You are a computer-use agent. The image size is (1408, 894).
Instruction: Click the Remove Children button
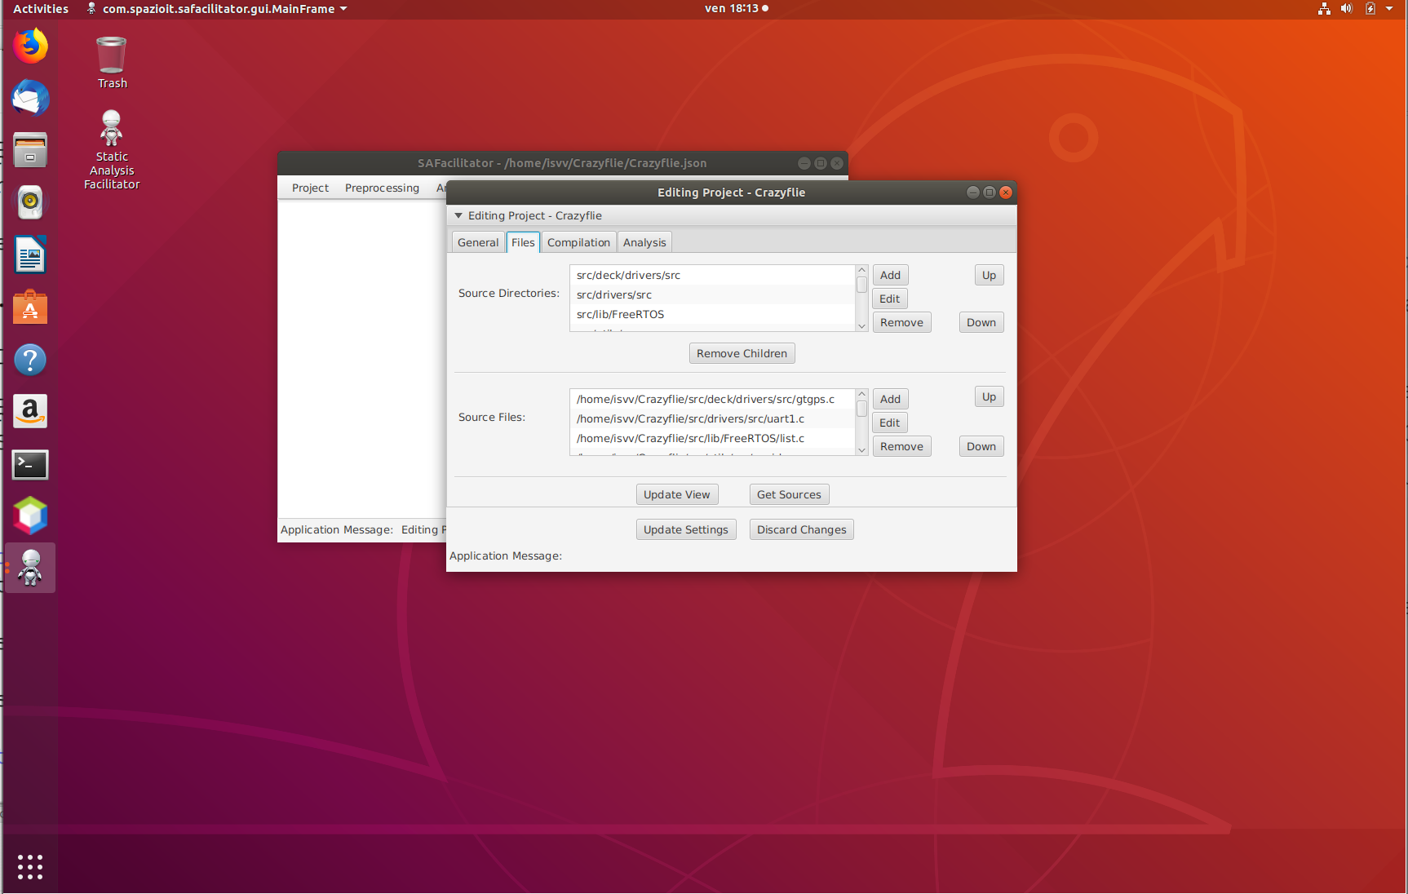click(742, 353)
